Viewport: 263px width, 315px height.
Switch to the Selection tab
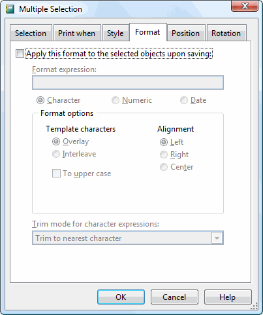(x=31, y=33)
